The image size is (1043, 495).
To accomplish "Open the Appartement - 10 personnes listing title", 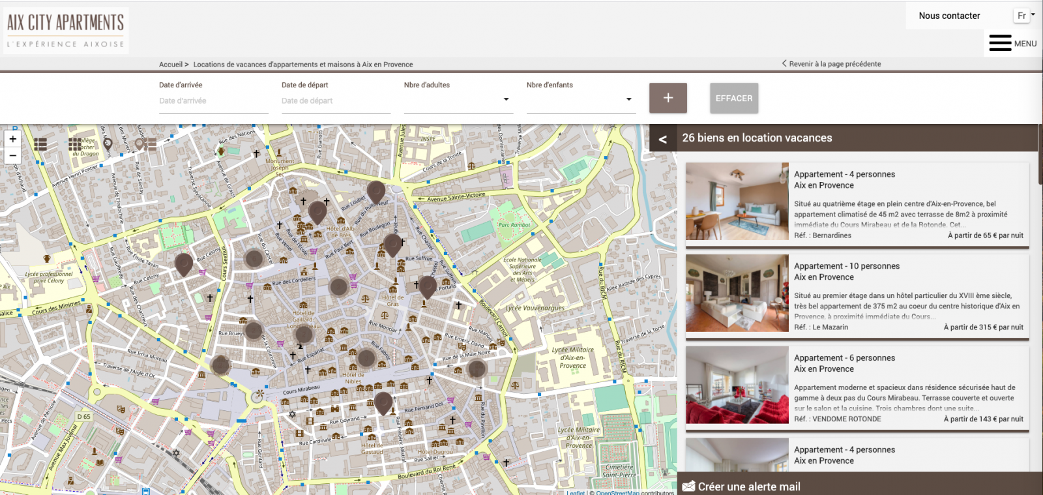I will coord(847,266).
